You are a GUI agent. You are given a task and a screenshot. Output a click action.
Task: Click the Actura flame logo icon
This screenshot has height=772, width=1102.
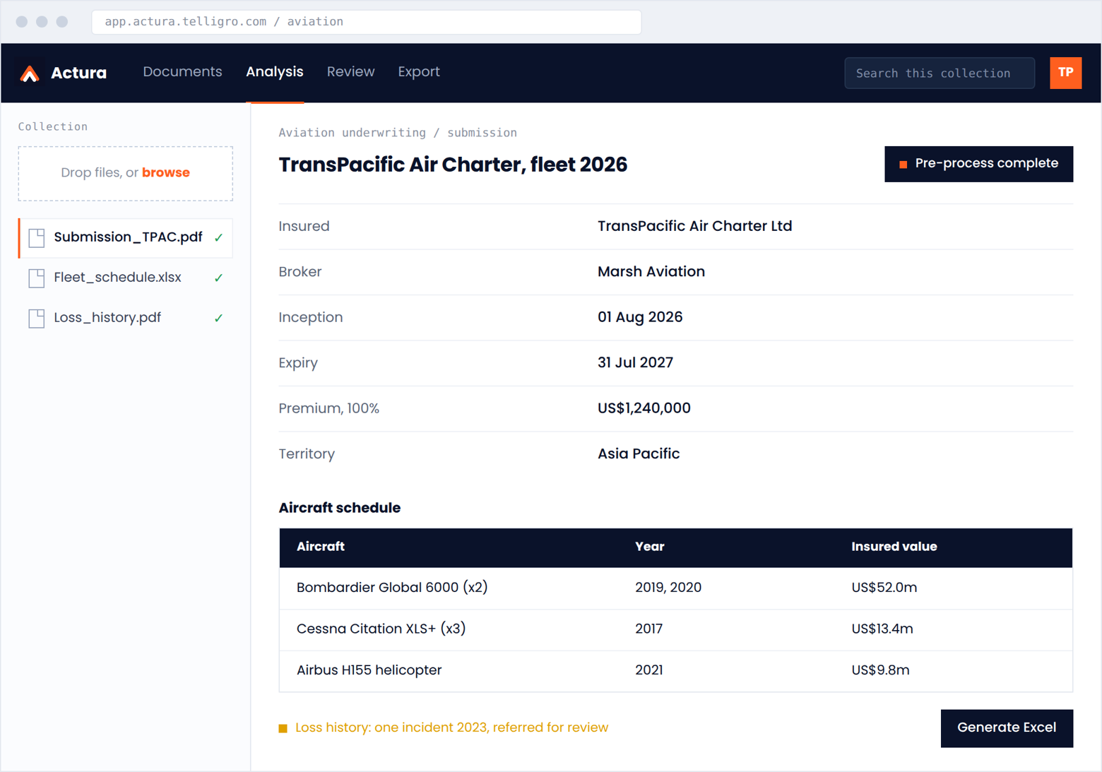point(30,73)
